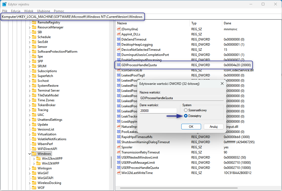This screenshot has width=282, height=191.
Task: Confirm the DWORD edit with OK
Action: [x=191, y=126]
